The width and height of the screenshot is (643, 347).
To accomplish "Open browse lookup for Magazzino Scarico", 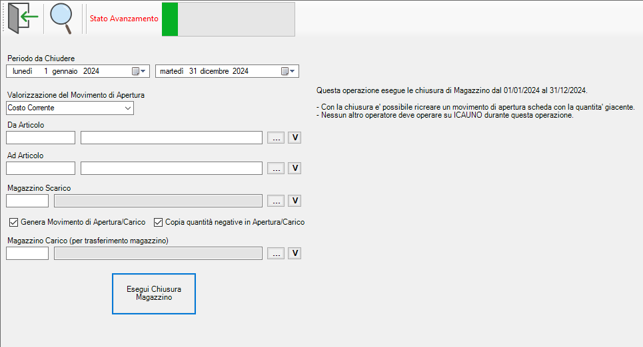I will pyautogui.click(x=276, y=201).
